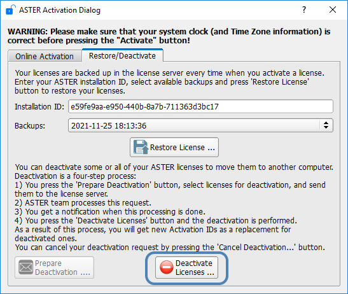Click the Restore License button
Viewport: 348px width, 294px height.
point(174,148)
